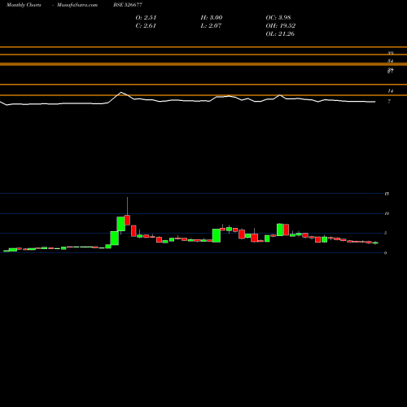Open the MunafaSutra.com link text
Image resolution: width=407 pixels, height=407 pixels.
[77, 5]
